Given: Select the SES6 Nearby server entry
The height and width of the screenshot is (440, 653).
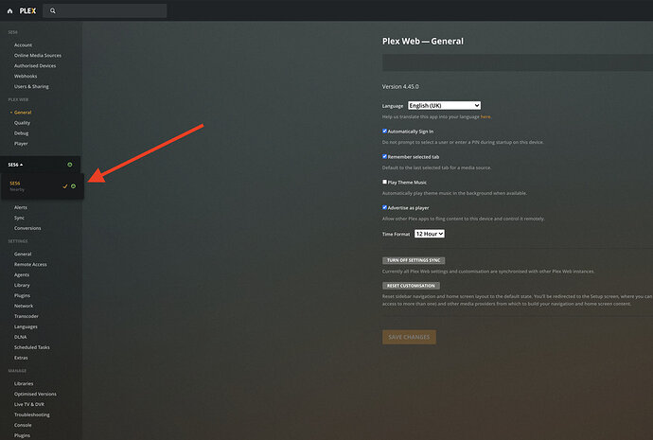Looking at the screenshot, I should point(42,186).
